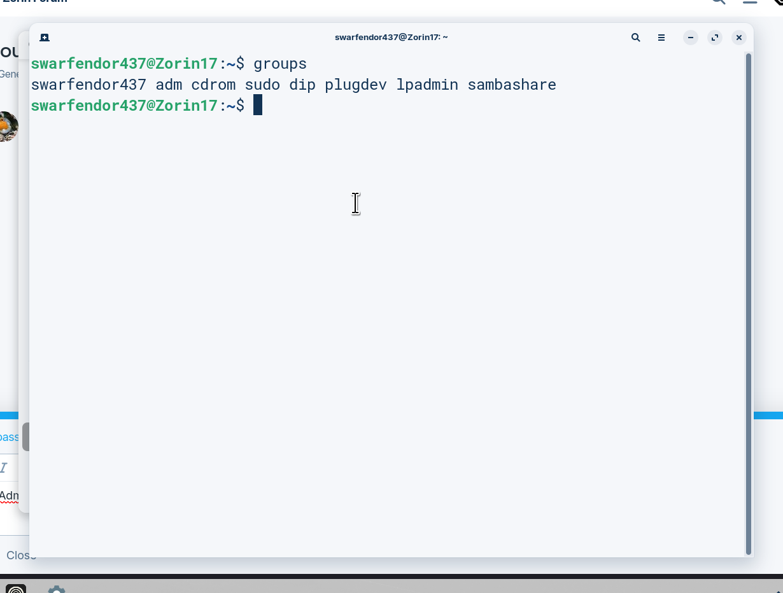Open terminal search
This screenshot has height=593, width=783.
click(x=635, y=38)
